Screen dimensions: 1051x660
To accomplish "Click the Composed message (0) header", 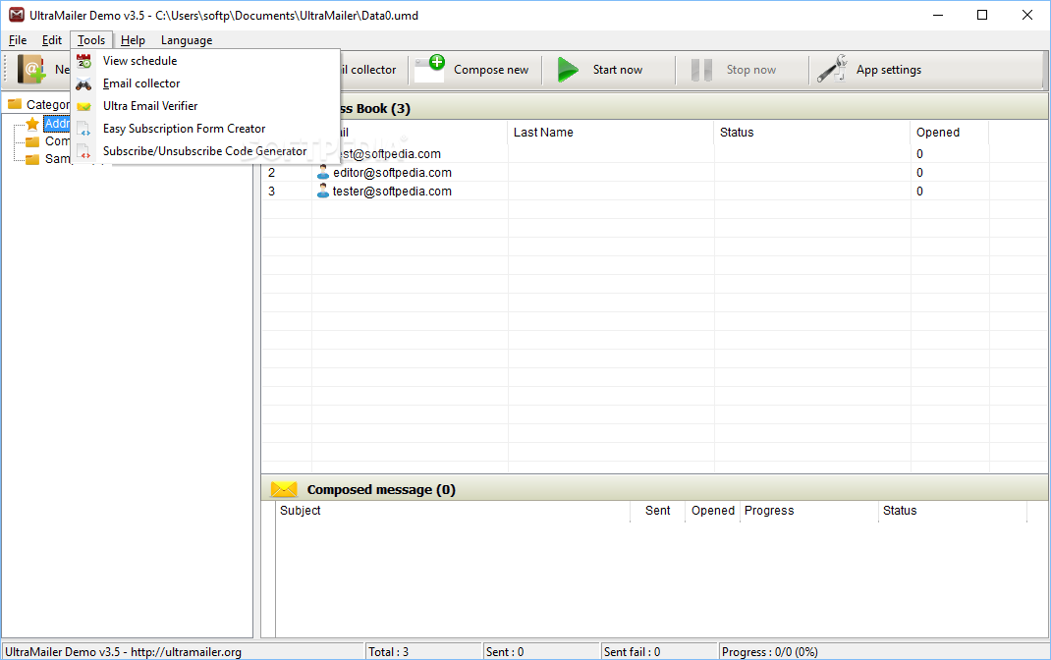I will [x=381, y=490].
